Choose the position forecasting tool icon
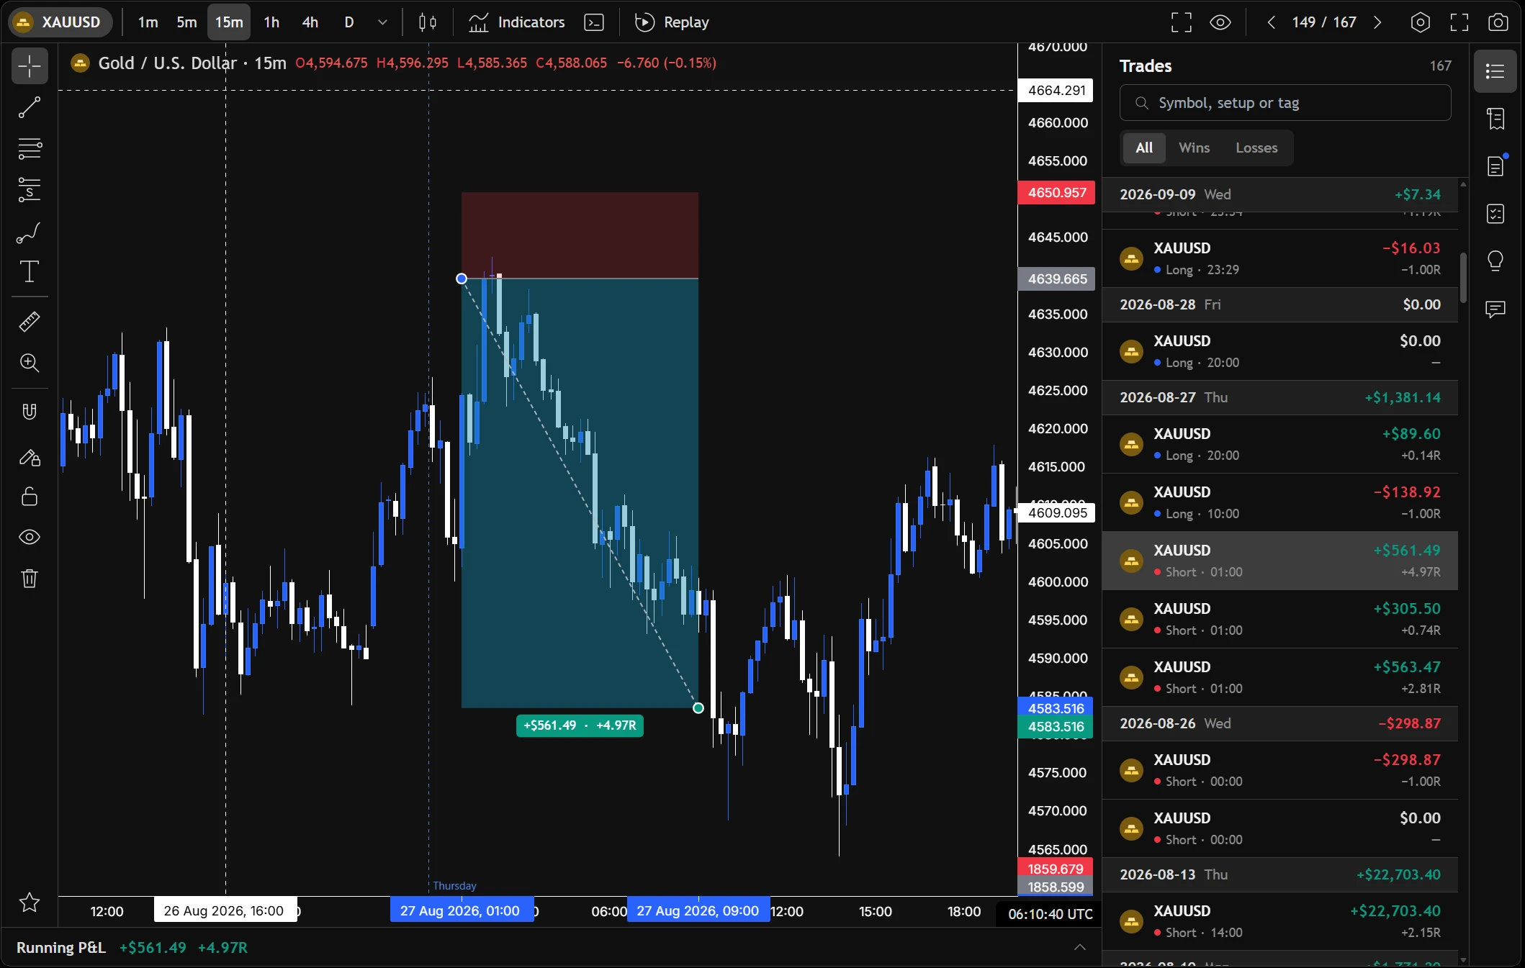1525x968 pixels. tap(30, 190)
